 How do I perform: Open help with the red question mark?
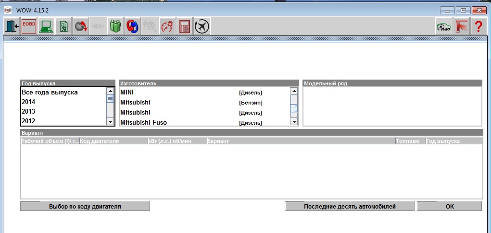click(x=478, y=26)
